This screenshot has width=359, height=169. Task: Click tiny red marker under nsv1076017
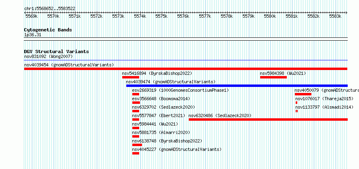pyautogui.click(x=296, y=103)
